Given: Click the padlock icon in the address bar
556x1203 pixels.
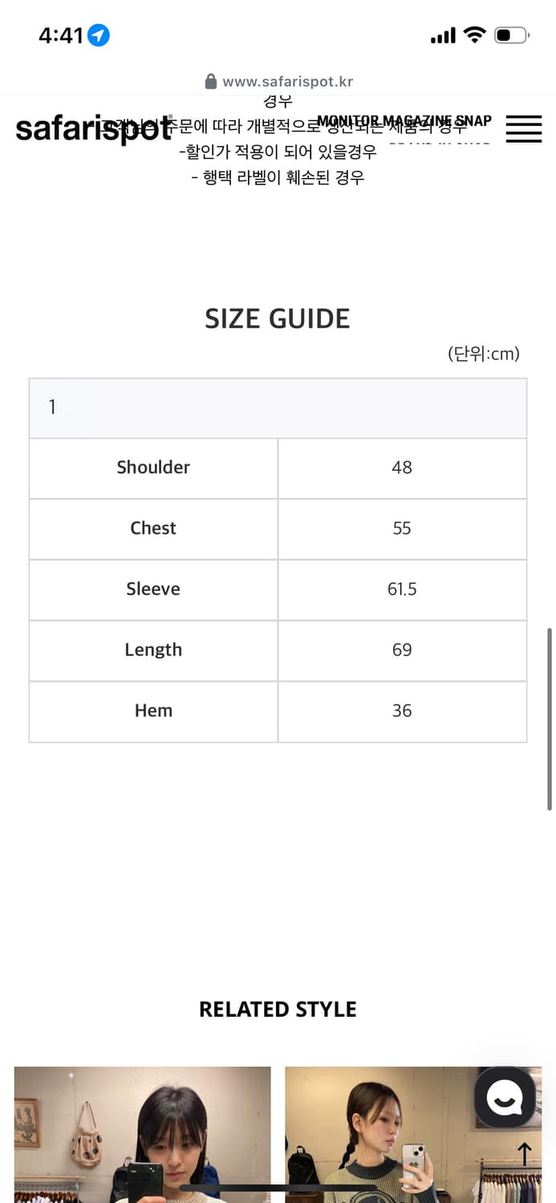Looking at the screenshot, I should point(211,81).
